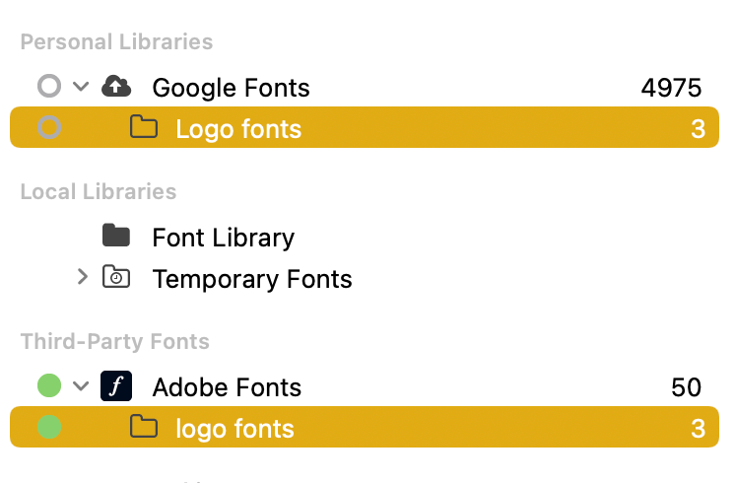Click the folder icon of Logo fonts under Google Fonts
The image size is (735, 483).
(144, 126)
